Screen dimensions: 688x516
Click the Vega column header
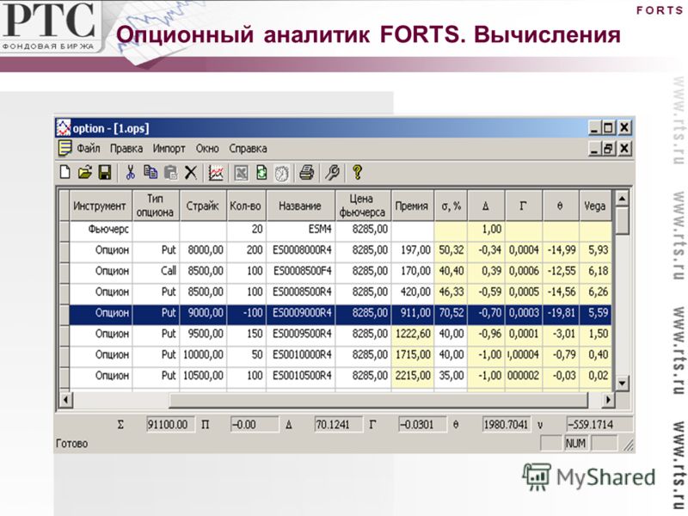tap(595, 206)
